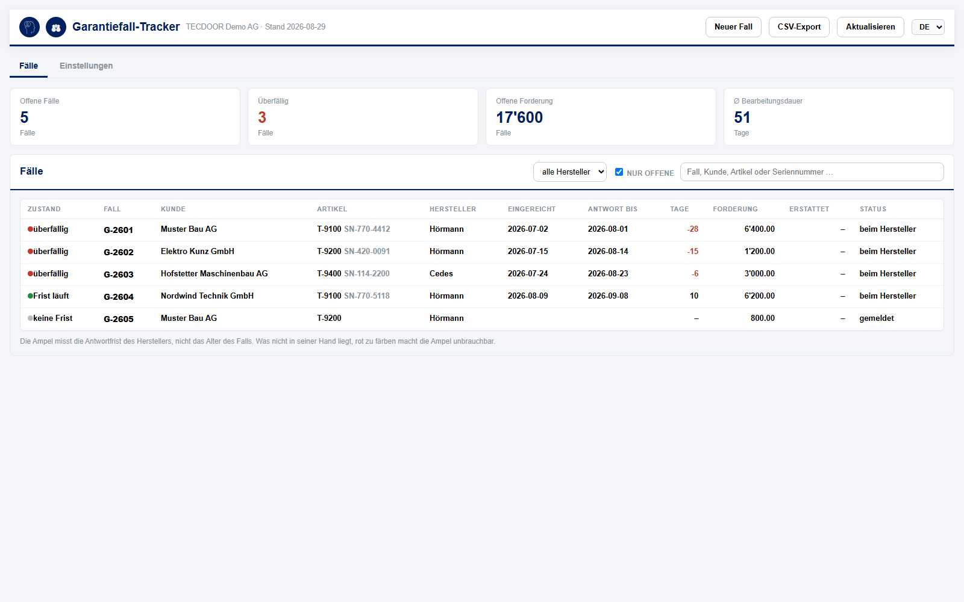Click the red status dot for G-2603
The width and height of the screenshot is (964, 602).
[x=30, y=274]
